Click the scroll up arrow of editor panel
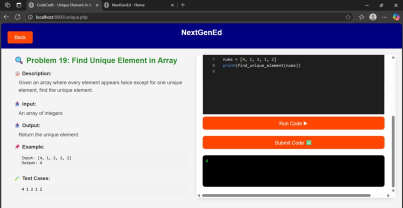The height and width of the screenshot is (208, 403). click(393, 57)
